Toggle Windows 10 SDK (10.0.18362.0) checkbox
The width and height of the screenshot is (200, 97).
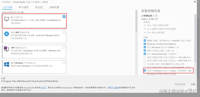(x=145, y=44)
